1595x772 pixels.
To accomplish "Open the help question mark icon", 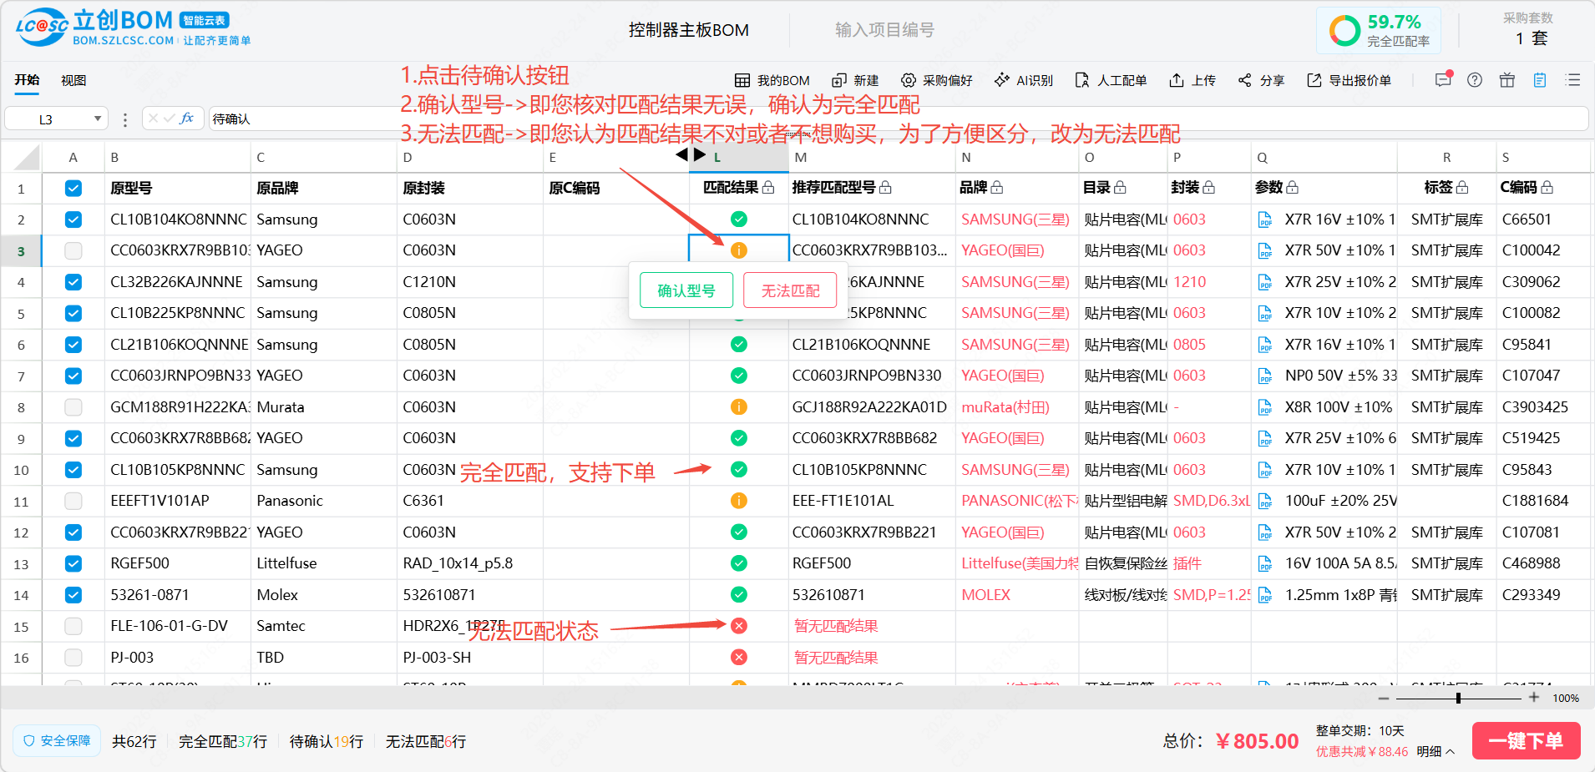I will [1475, 80].
